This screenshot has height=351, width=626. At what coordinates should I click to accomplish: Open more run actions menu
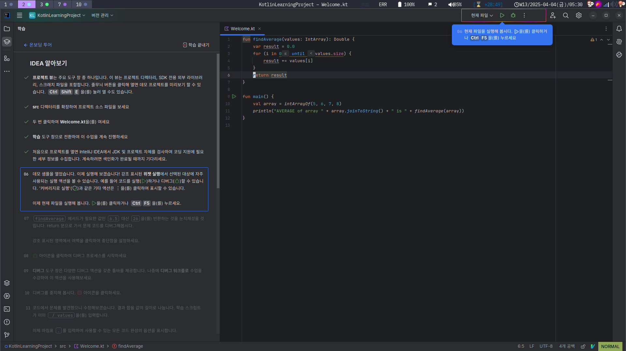click(524, 15)
